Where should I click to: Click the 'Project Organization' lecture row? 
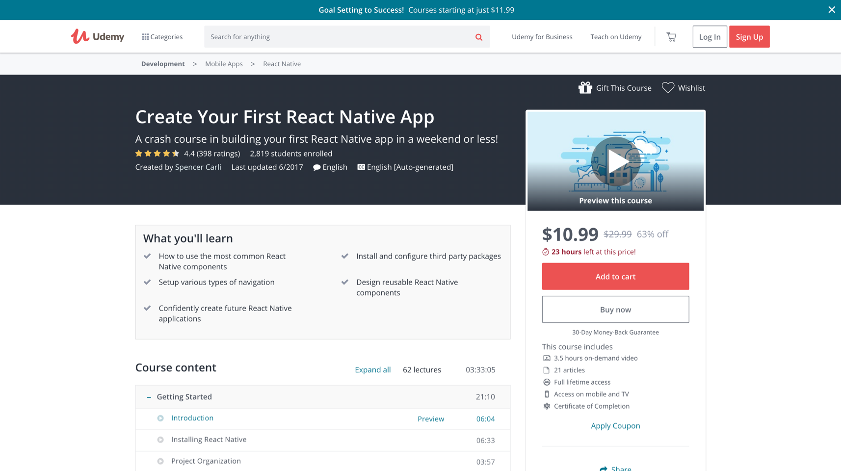(323, 461)
